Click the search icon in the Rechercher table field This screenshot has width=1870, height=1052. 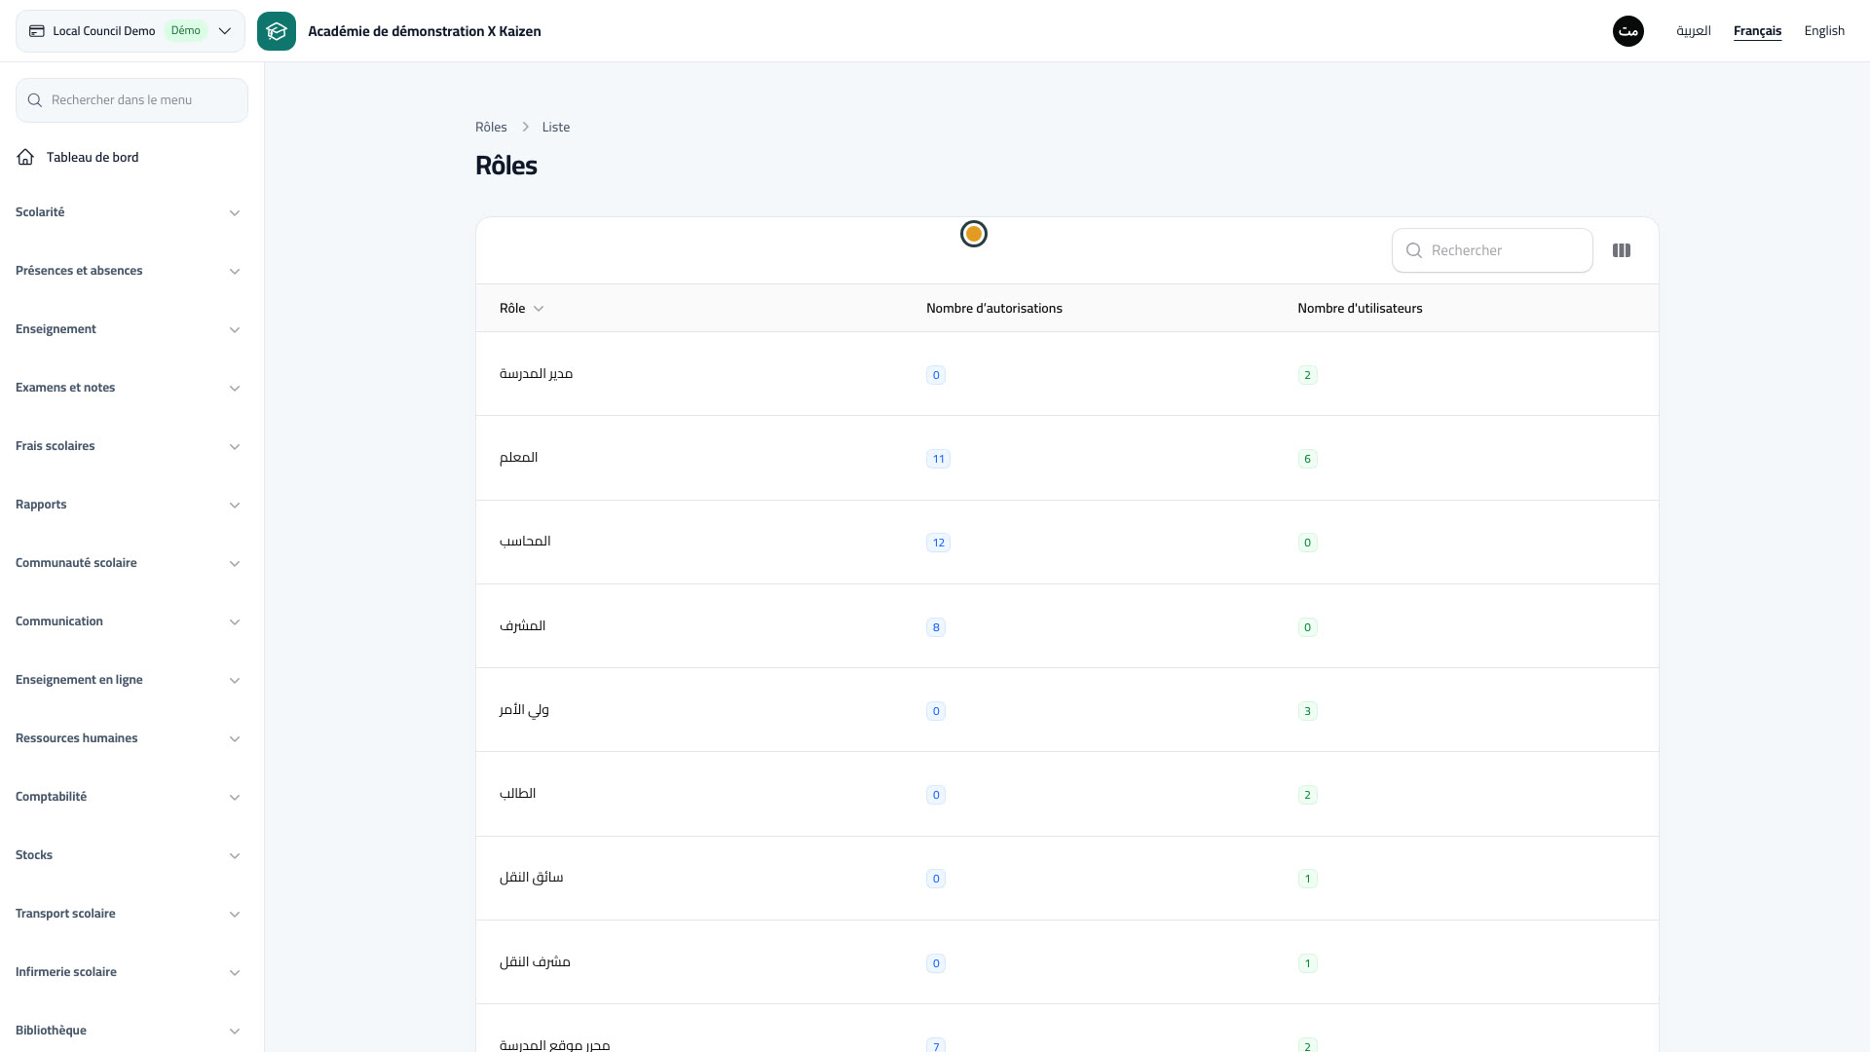click(x=1414, y=250)
